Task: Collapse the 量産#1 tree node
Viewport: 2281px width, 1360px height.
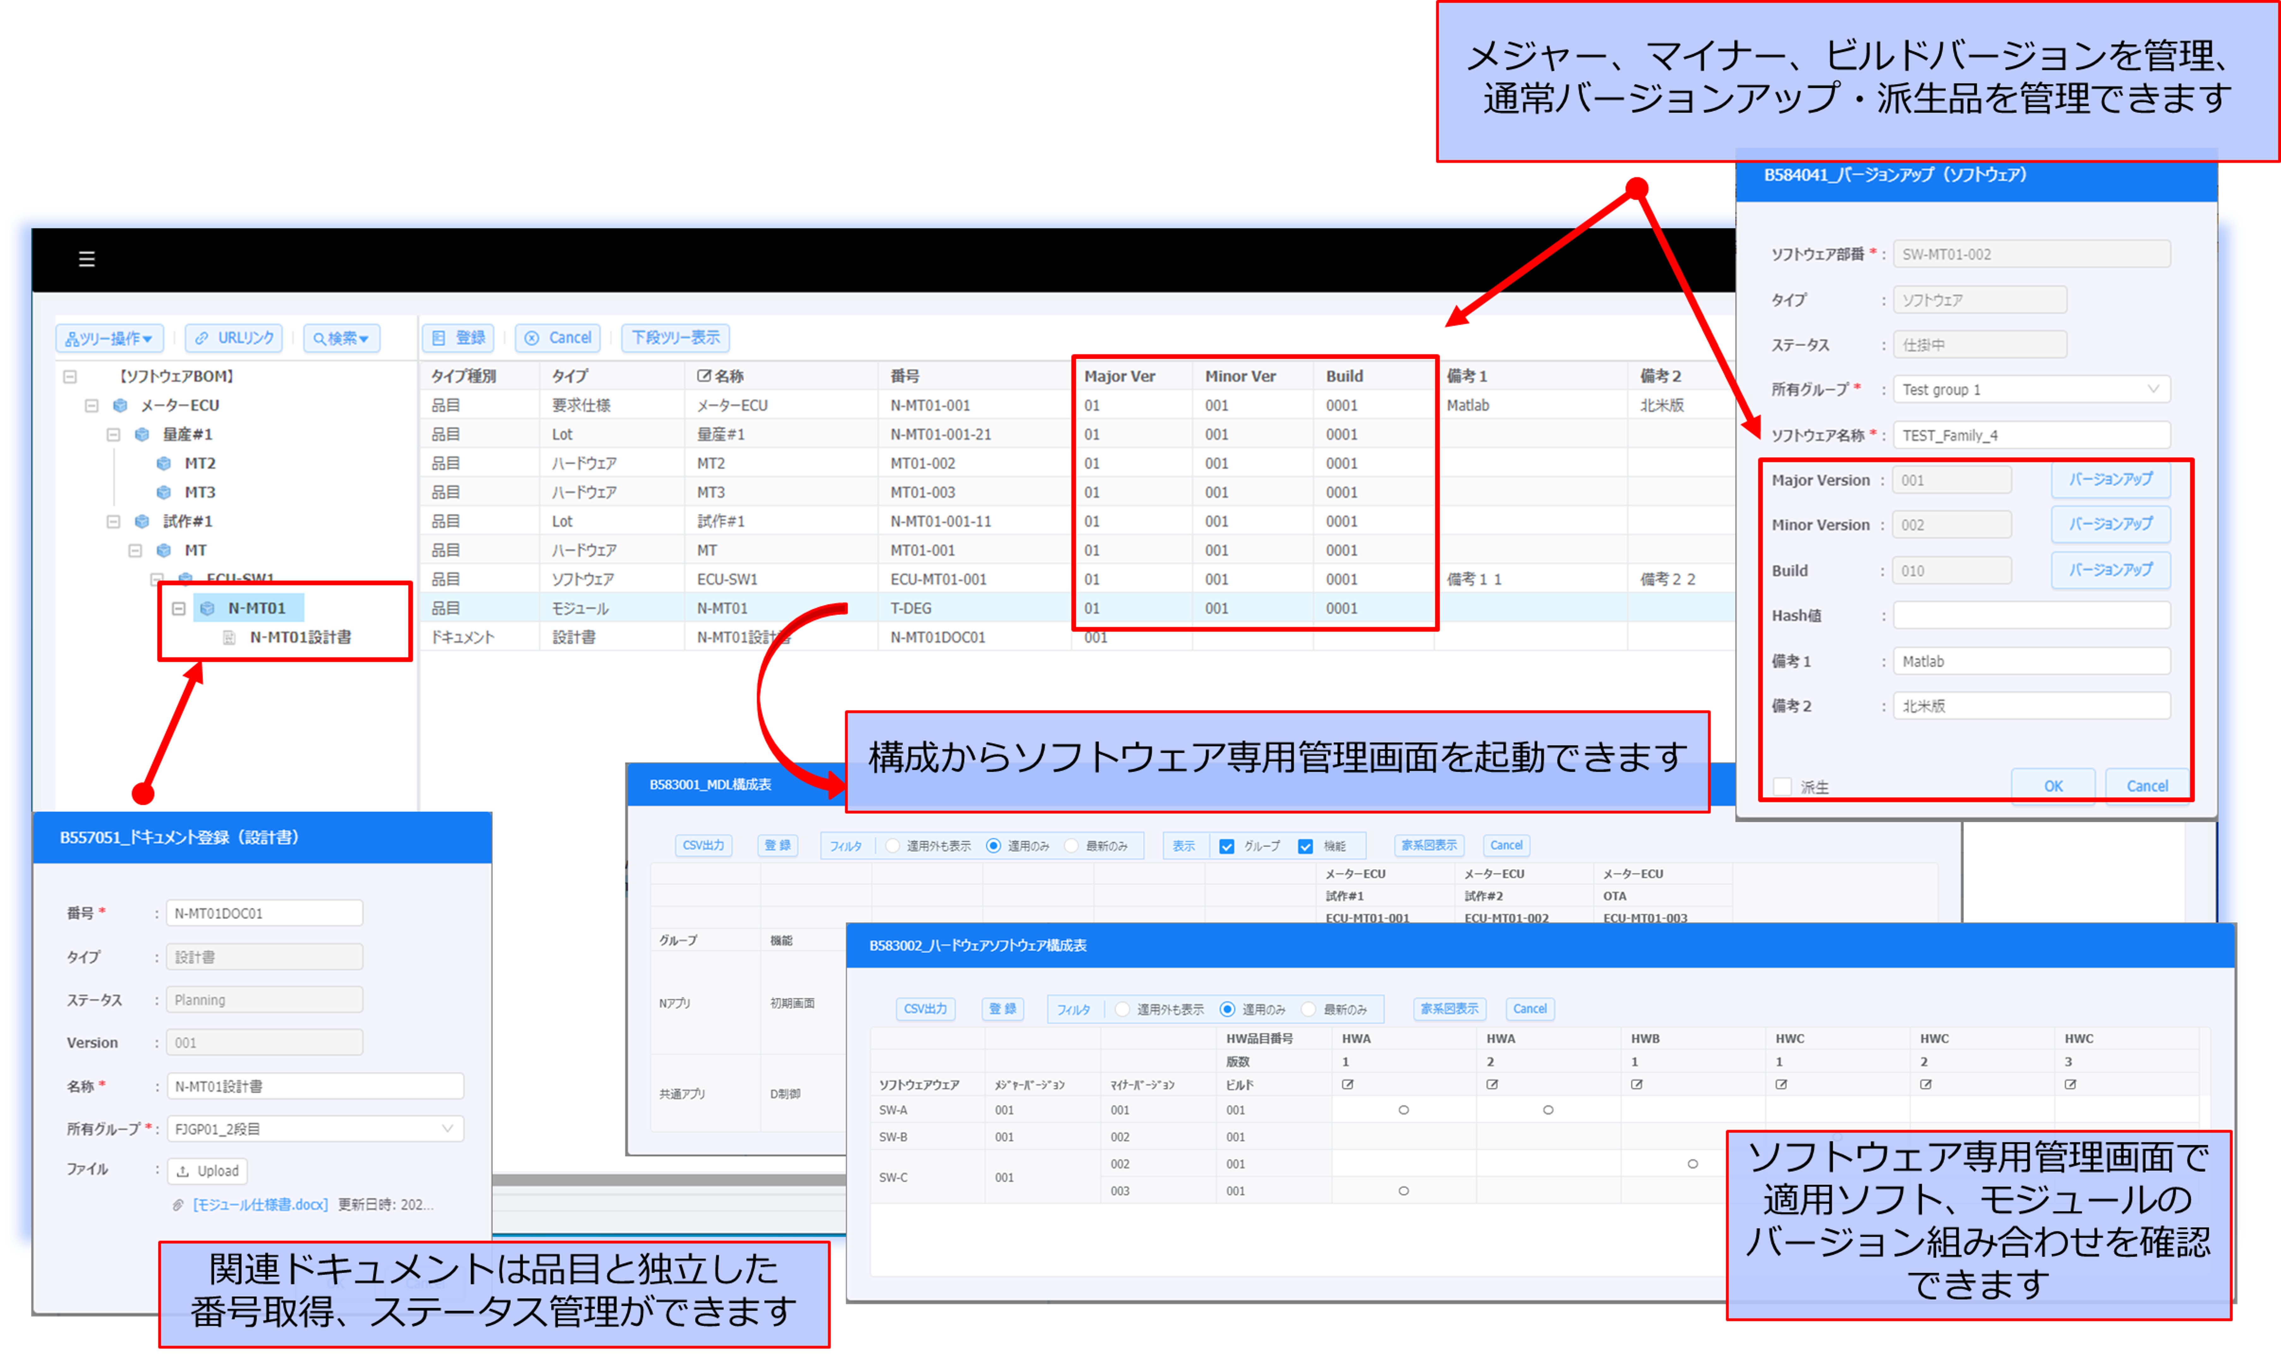Action: [114, 434]
